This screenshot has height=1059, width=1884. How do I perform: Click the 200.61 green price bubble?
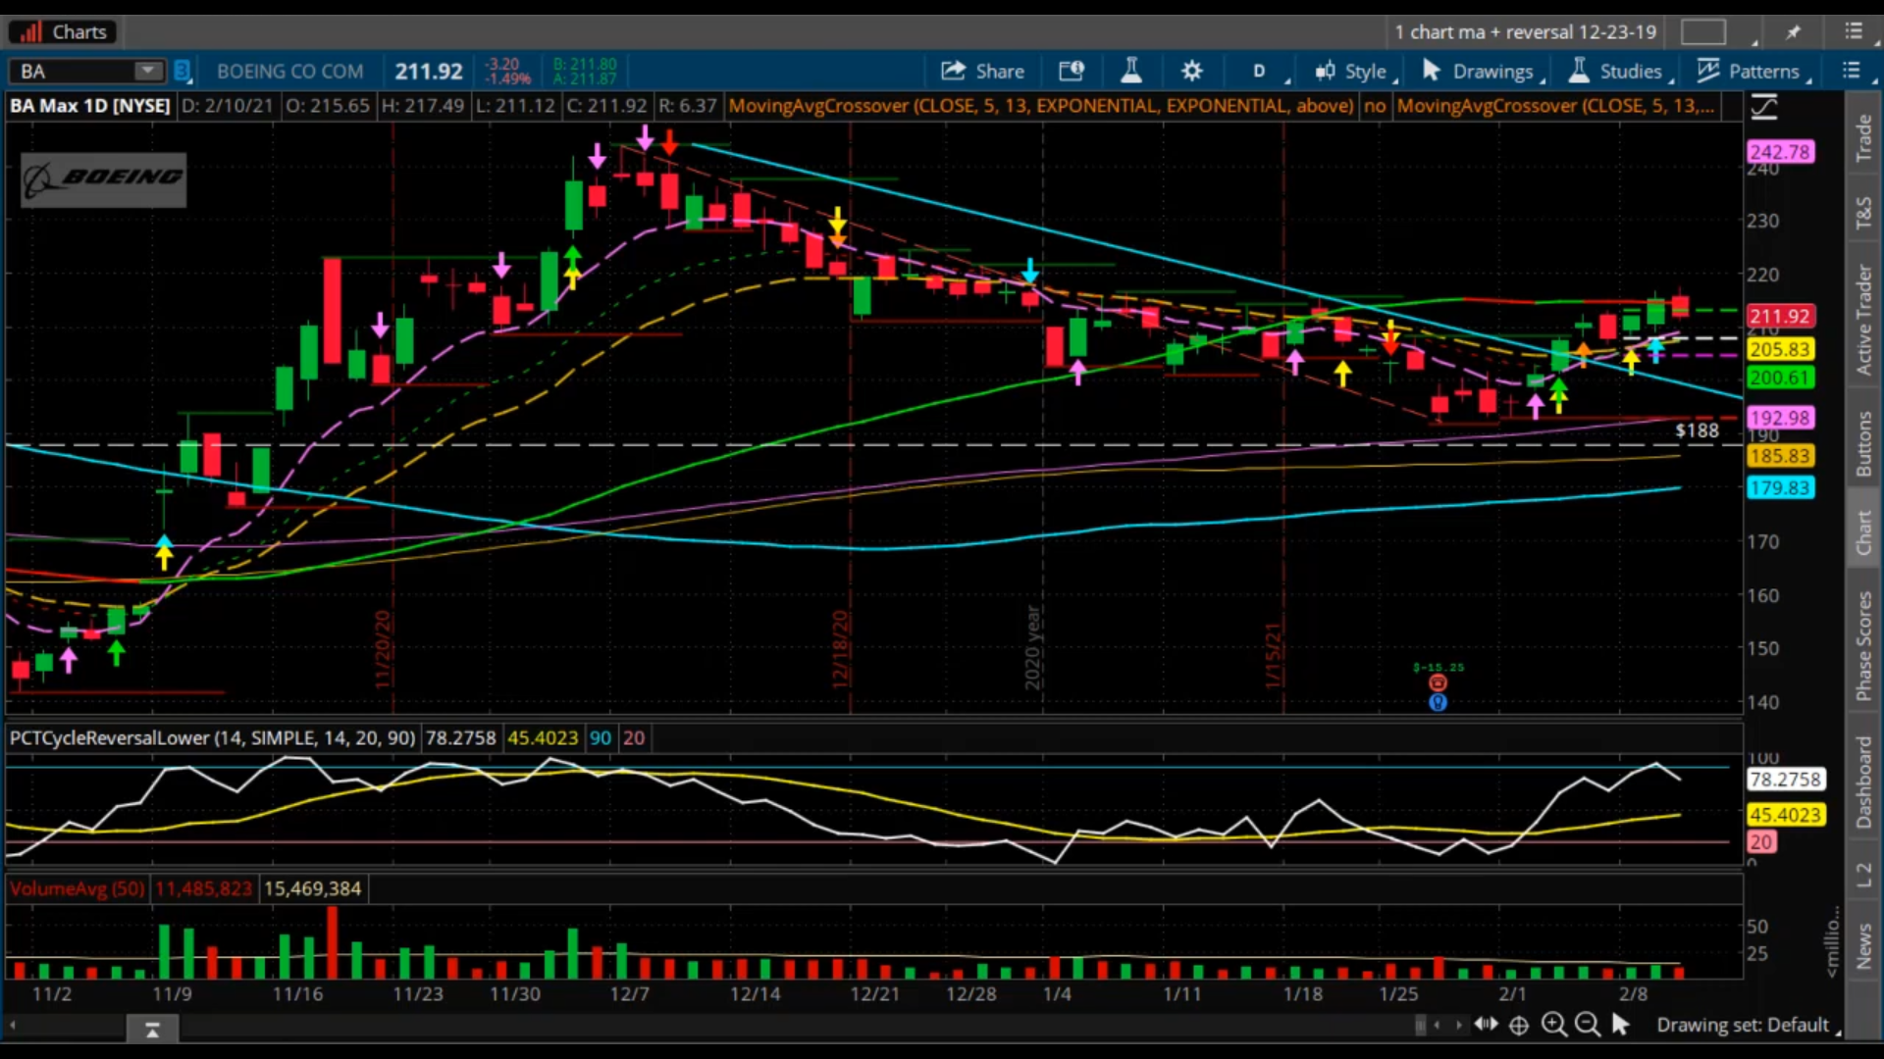click(x=1780, y=378)
